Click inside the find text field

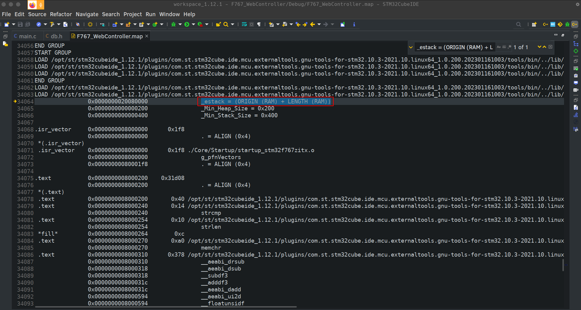pos(455,47)
